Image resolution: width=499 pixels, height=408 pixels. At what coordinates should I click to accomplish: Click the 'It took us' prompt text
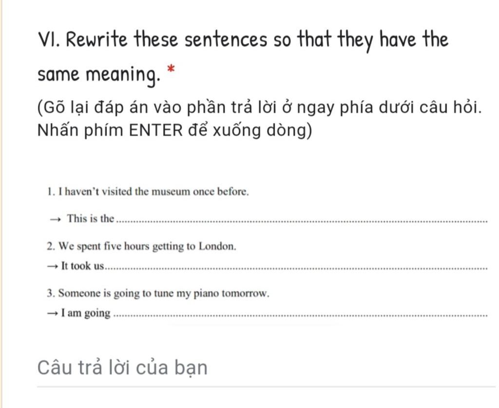pyautogui.click(x=83, y=266)
